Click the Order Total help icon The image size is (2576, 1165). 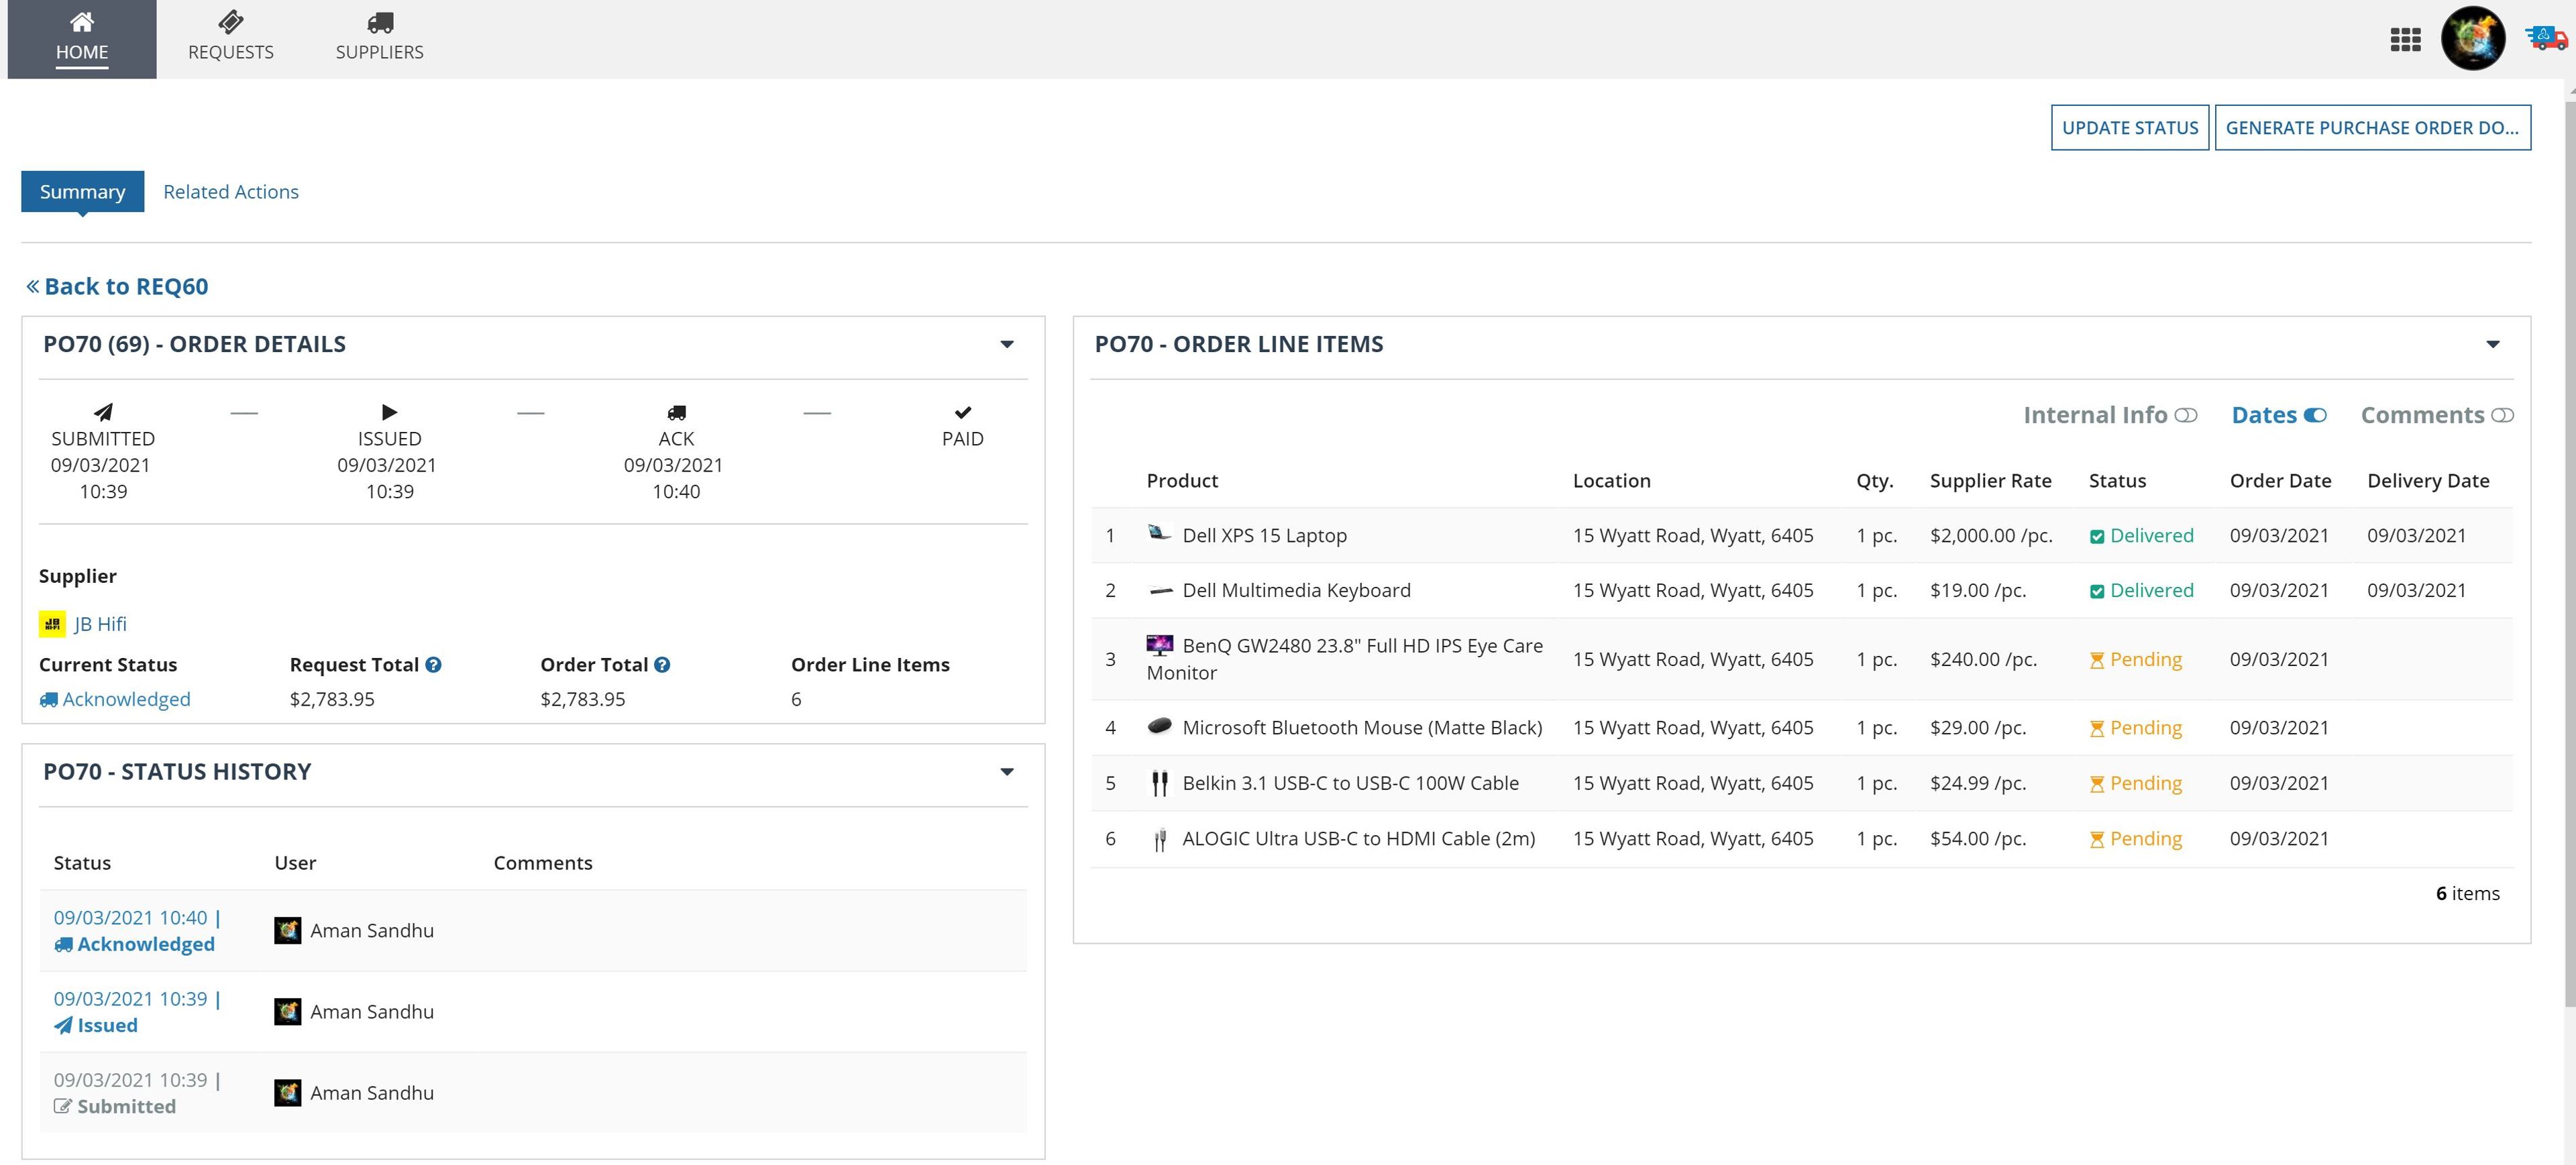(x=662, y=664)
